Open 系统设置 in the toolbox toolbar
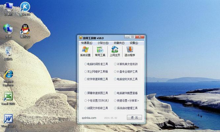This screenshot has width=220, height=132. click(85, 51)
